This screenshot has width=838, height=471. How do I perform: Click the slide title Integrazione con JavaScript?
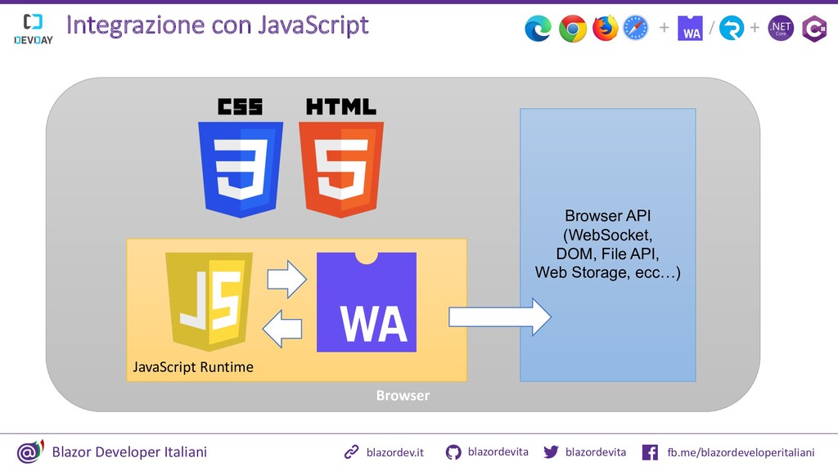tap(218, 25)
